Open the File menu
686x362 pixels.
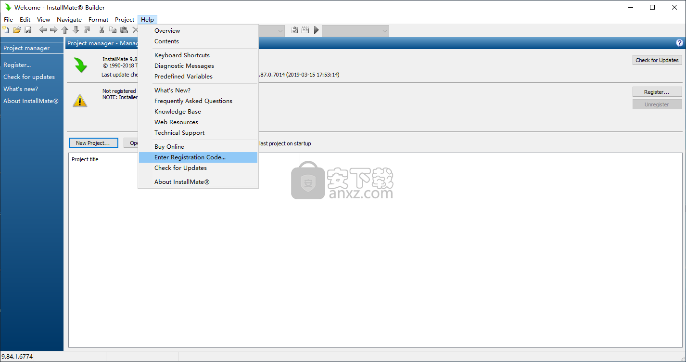coord(9,19)
